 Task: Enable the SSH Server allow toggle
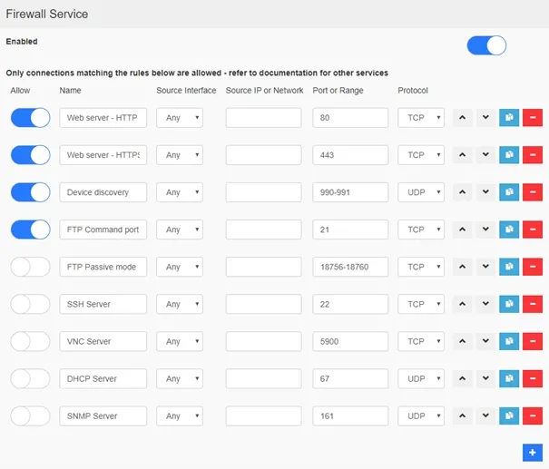pos(31,304)
